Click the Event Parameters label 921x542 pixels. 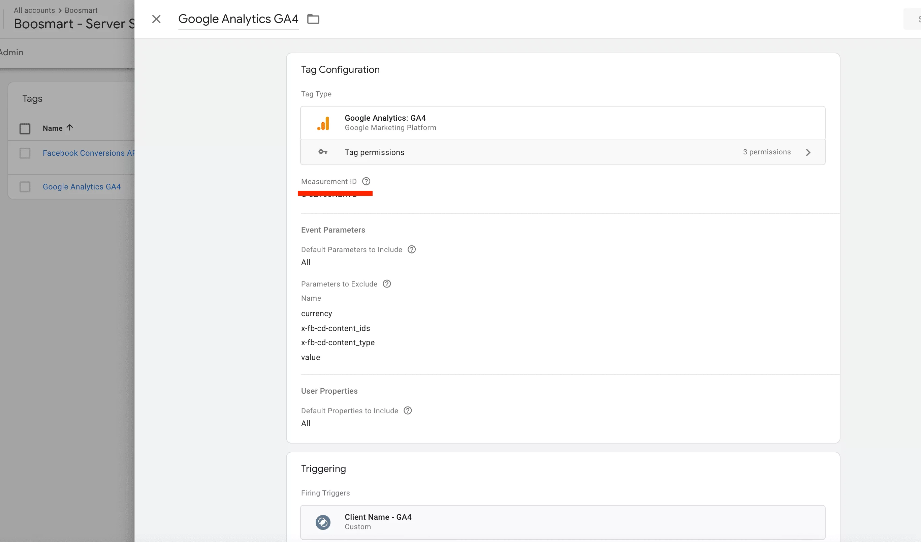click(x=333, y=230)
